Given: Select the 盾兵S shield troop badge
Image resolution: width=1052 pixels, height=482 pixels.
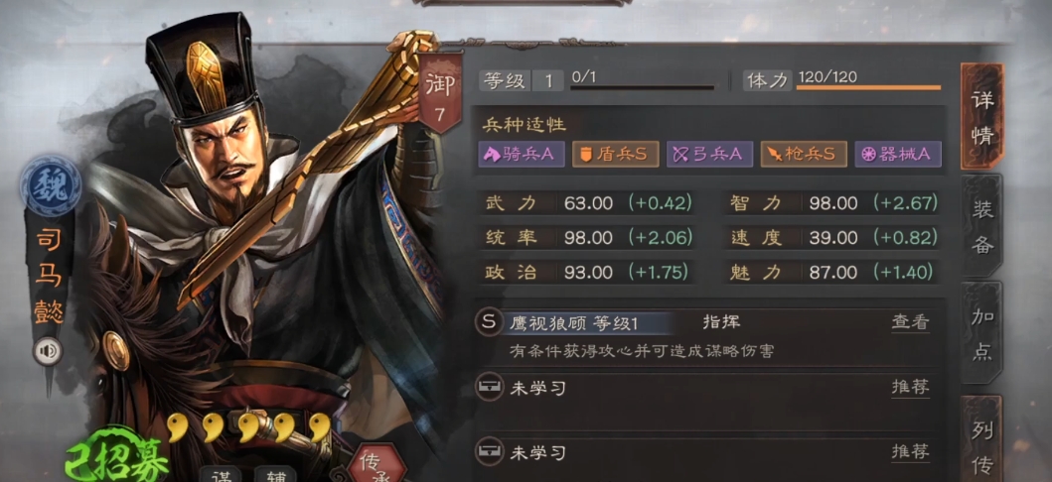Looking at the screenshot, I should (x=615, y=154).
